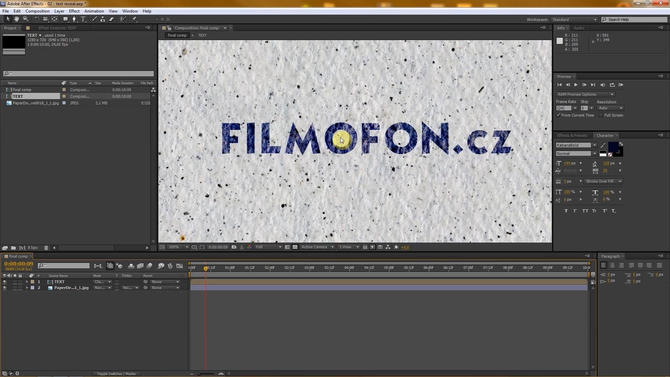The image size is (670, 377).
Task: Click the RAM Preview Options button
Action: pyautogui.click(x=585, y=94)
